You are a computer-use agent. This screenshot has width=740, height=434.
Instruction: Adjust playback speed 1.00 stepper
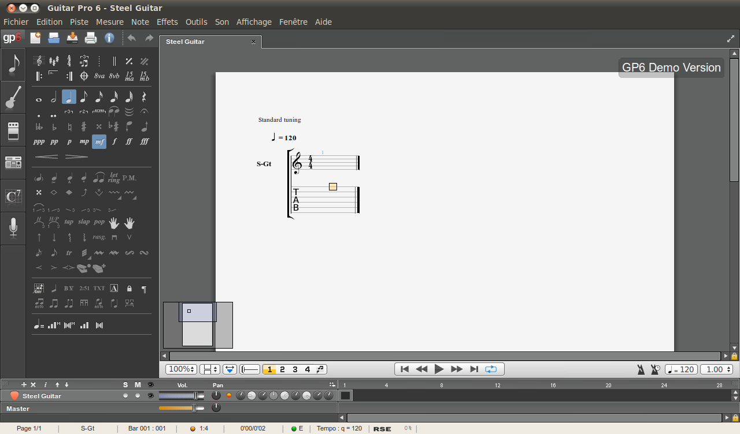pyautogui.click(x=717, y=369)
